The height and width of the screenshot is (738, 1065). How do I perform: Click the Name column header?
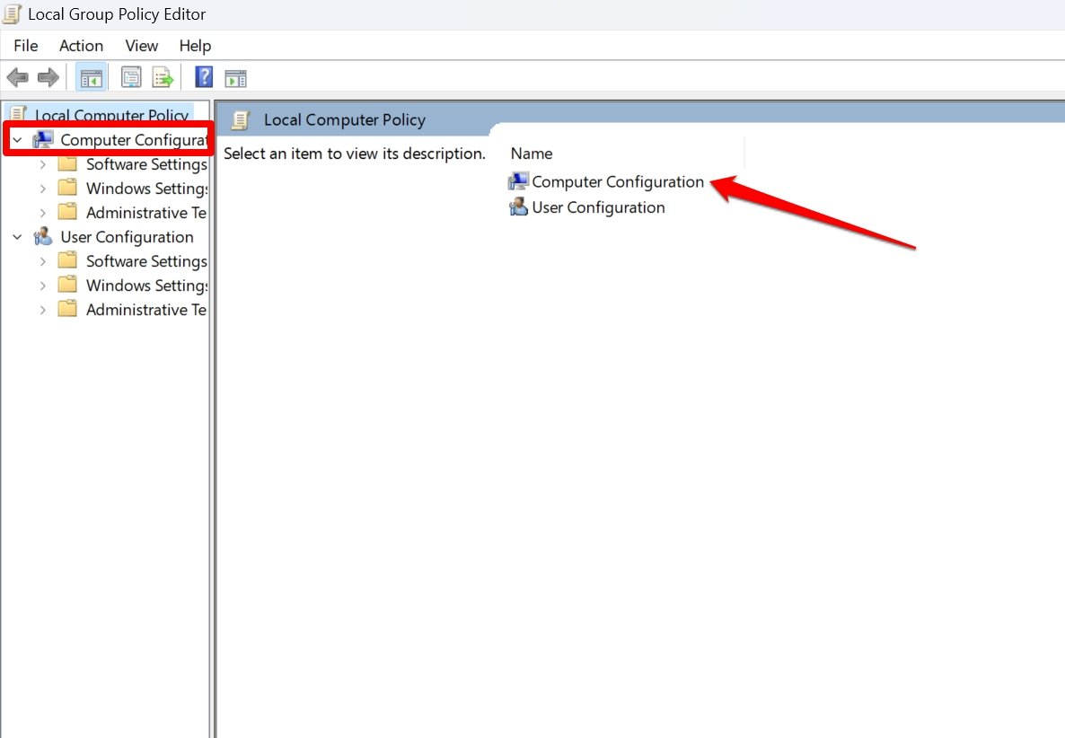(x=531, y=153)
